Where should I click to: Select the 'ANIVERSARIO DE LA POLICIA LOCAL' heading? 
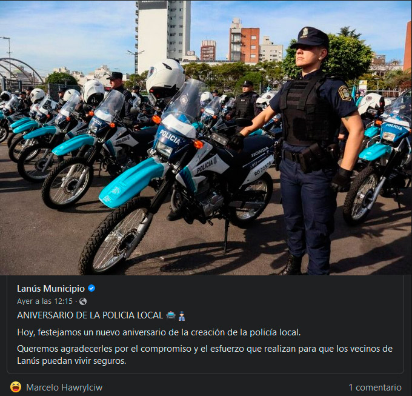(90, 315)
